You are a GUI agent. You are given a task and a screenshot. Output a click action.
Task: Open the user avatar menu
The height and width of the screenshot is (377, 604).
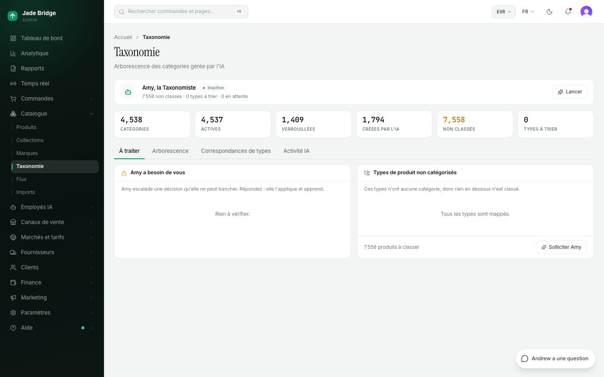click(x=586, y=12)
